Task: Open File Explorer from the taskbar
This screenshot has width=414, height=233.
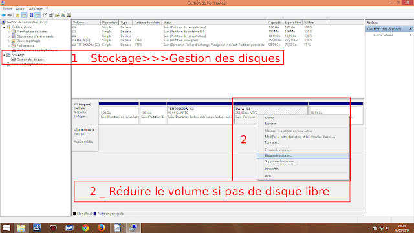Action: (21, 228)
